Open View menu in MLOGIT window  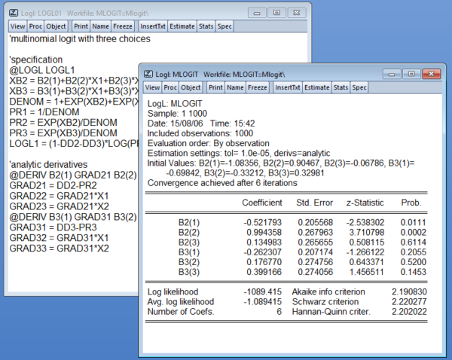[153, 87]
